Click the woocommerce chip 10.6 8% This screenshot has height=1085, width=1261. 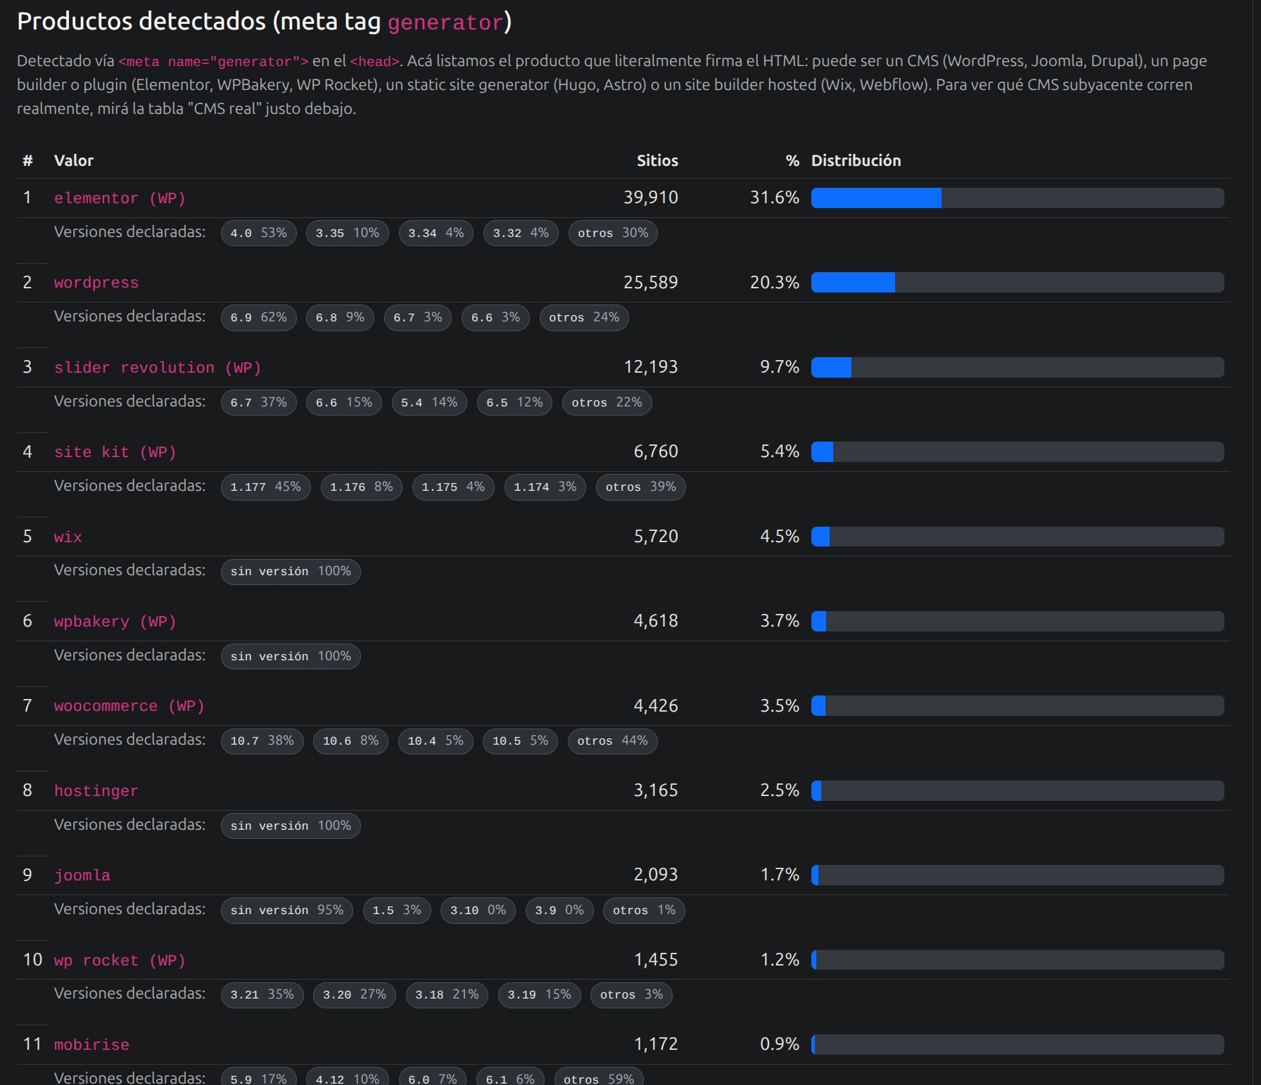(350, 741)
